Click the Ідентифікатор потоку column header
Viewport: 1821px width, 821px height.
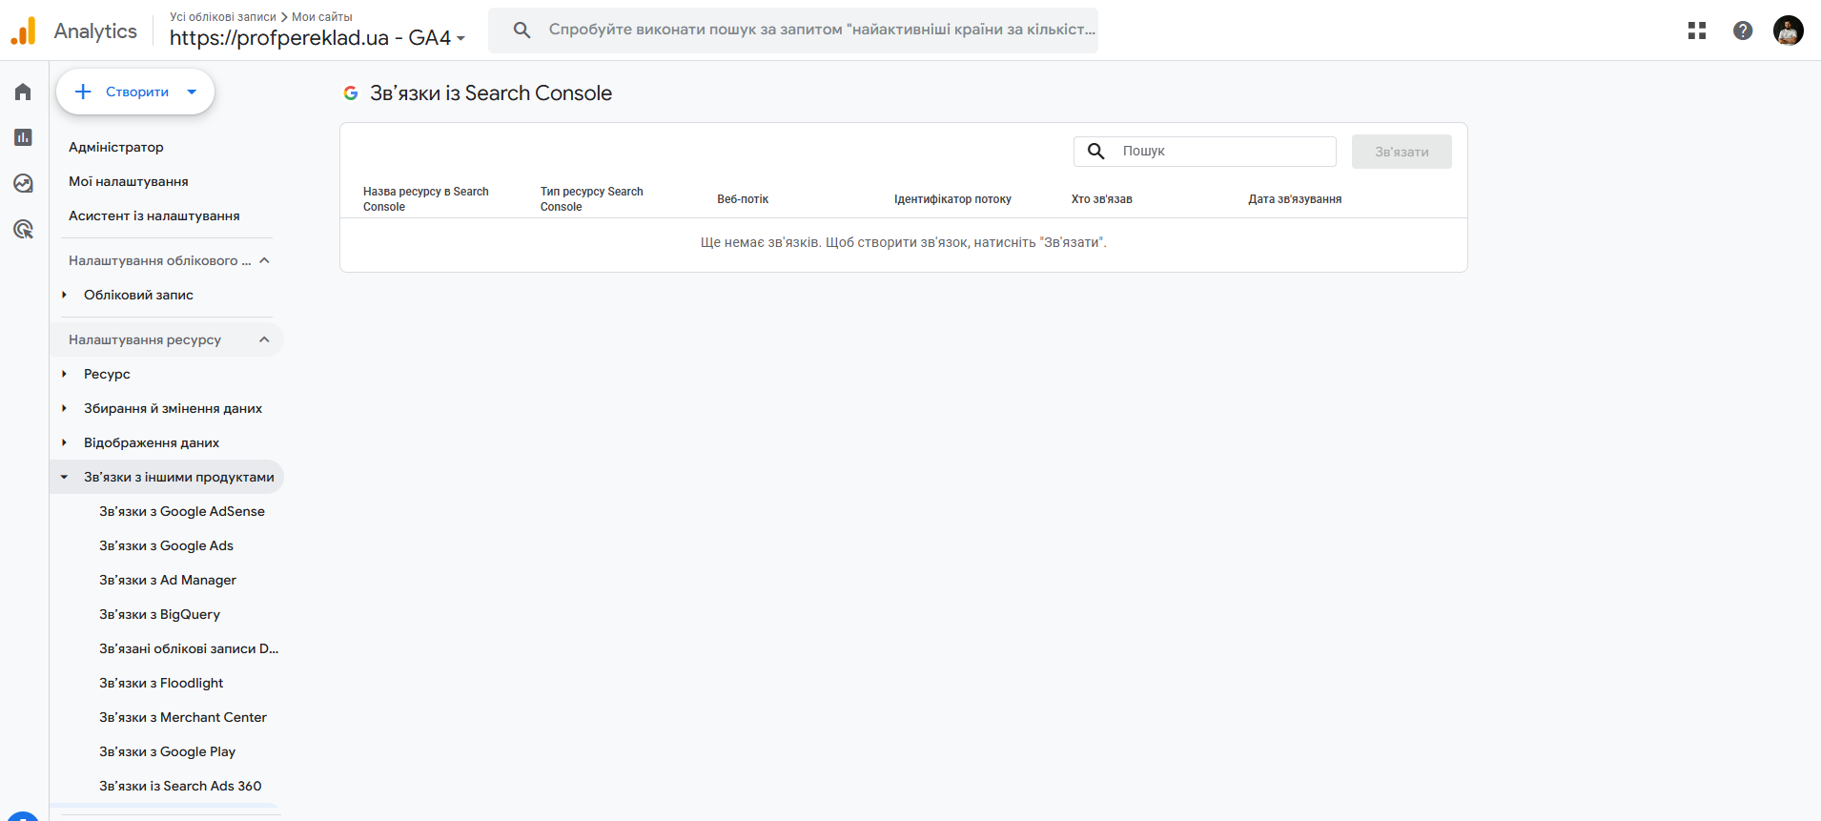coord(952,199)
